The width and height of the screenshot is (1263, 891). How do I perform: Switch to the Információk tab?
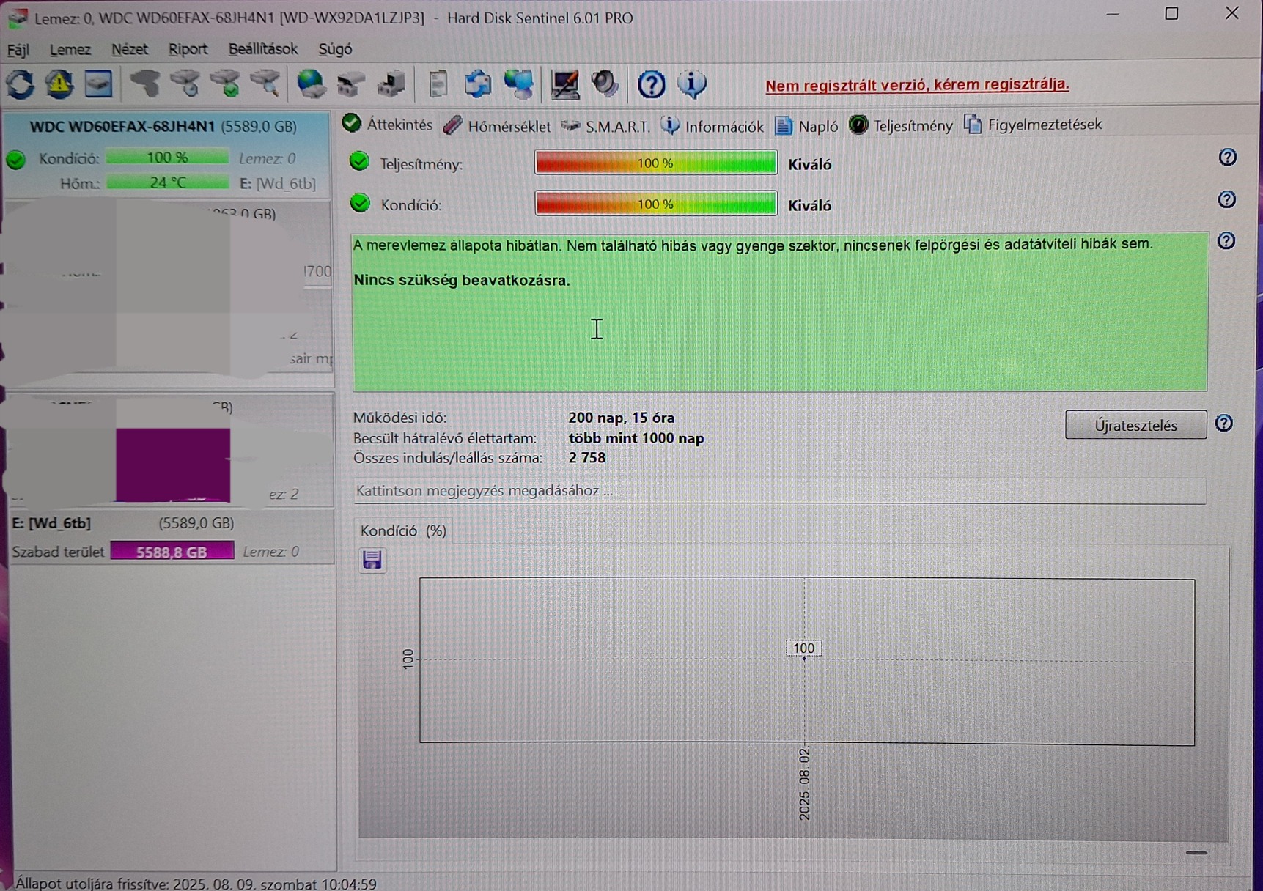coord(712,126)
